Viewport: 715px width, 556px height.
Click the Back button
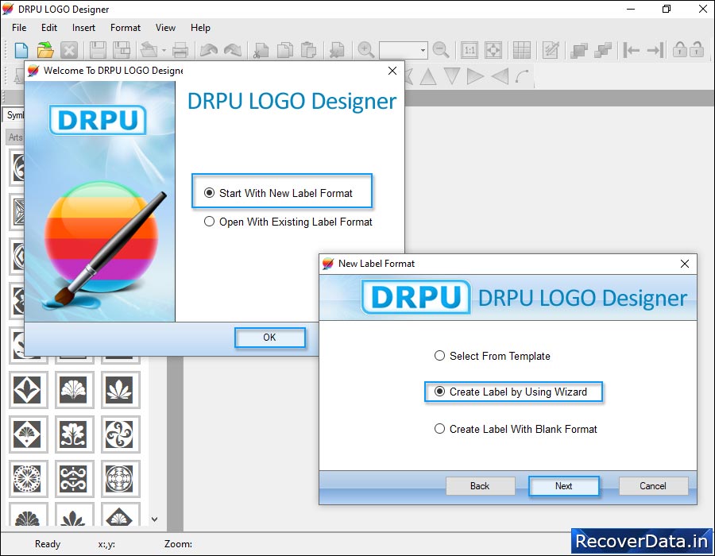pos(480,486)
